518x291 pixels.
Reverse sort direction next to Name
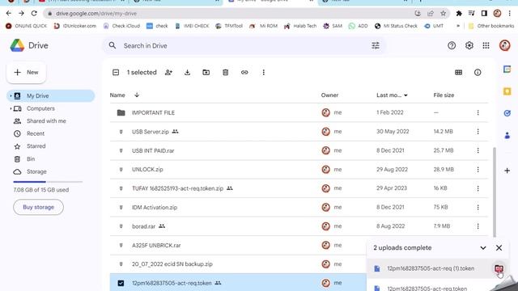pos(137,95)
